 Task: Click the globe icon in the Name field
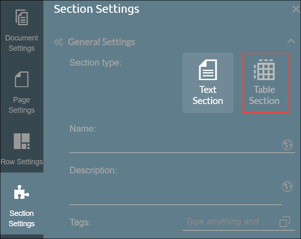point(287,145)
